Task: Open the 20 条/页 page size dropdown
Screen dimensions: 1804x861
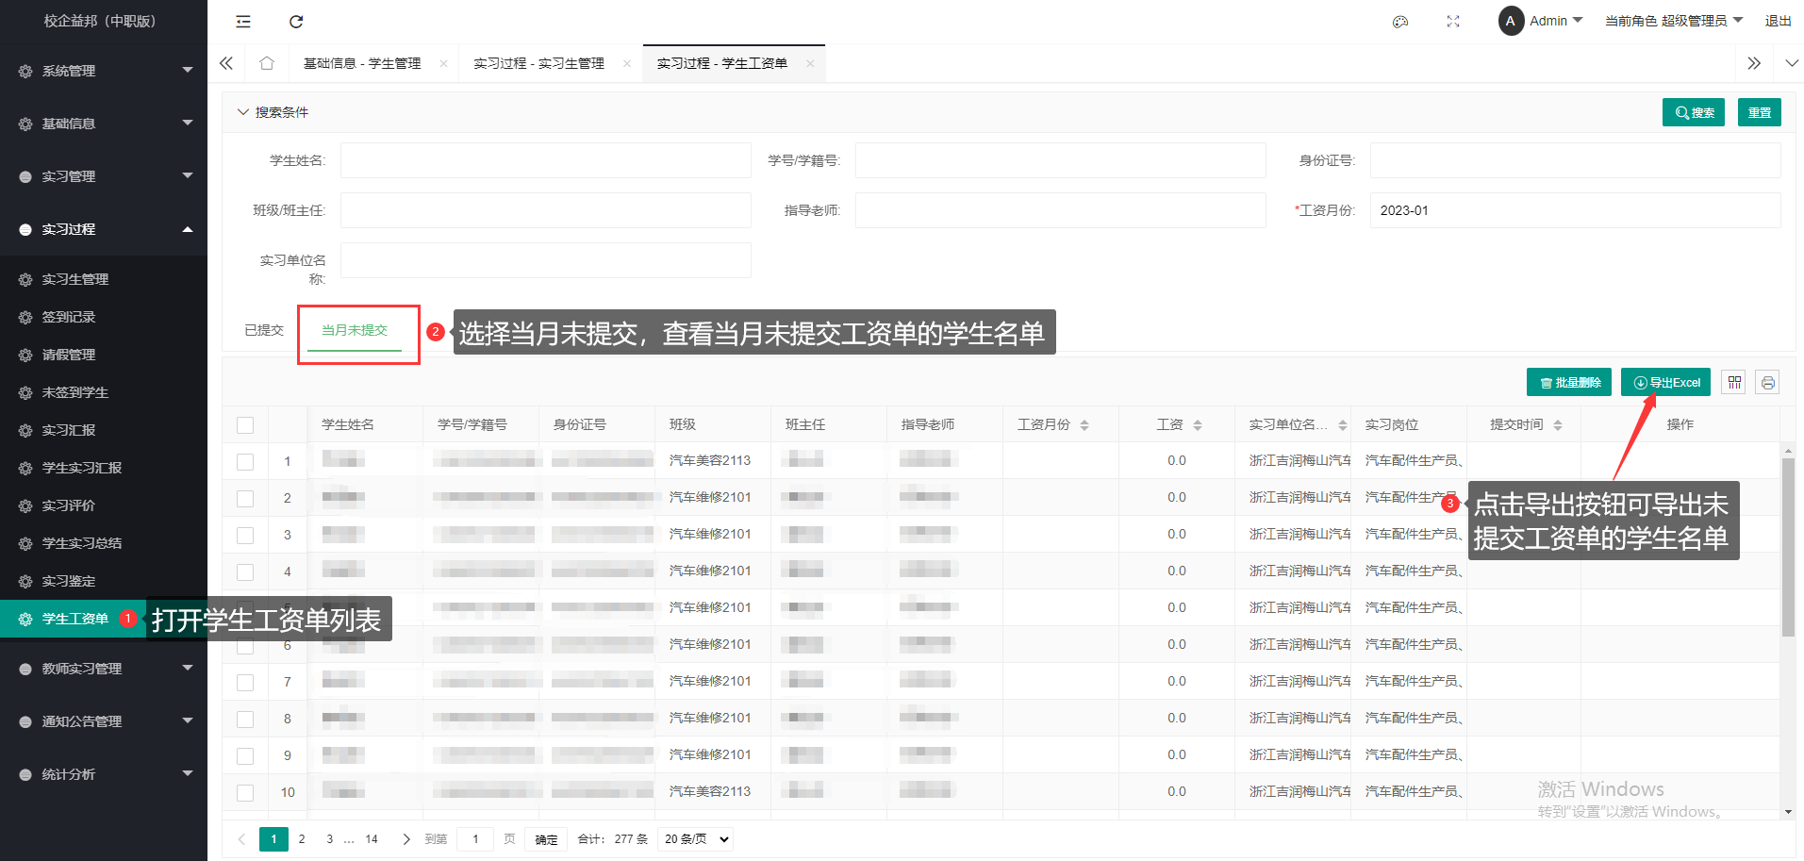Action: pyautogui.click(x=697, y=838)
